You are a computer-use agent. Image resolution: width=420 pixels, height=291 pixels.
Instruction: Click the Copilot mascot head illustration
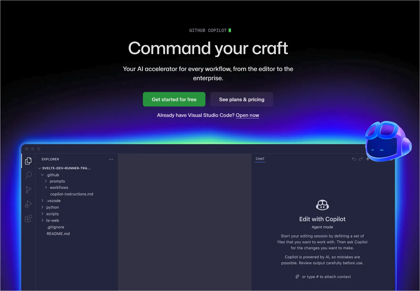(x=388, y=141)
